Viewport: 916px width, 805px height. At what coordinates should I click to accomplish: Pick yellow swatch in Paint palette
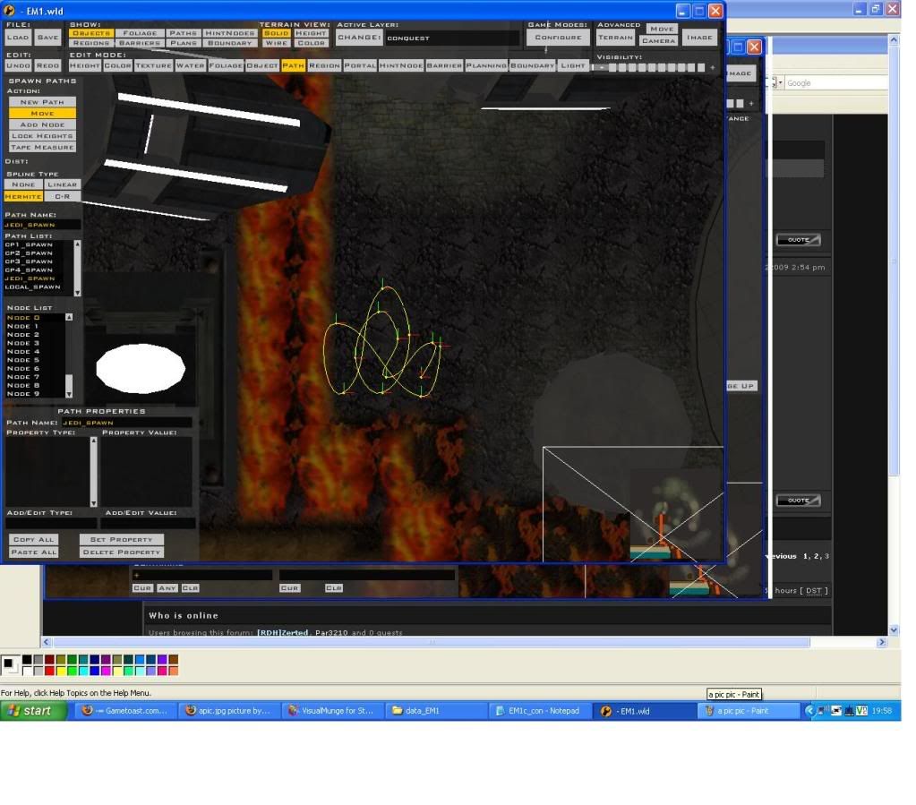click(x=61, y=671)
